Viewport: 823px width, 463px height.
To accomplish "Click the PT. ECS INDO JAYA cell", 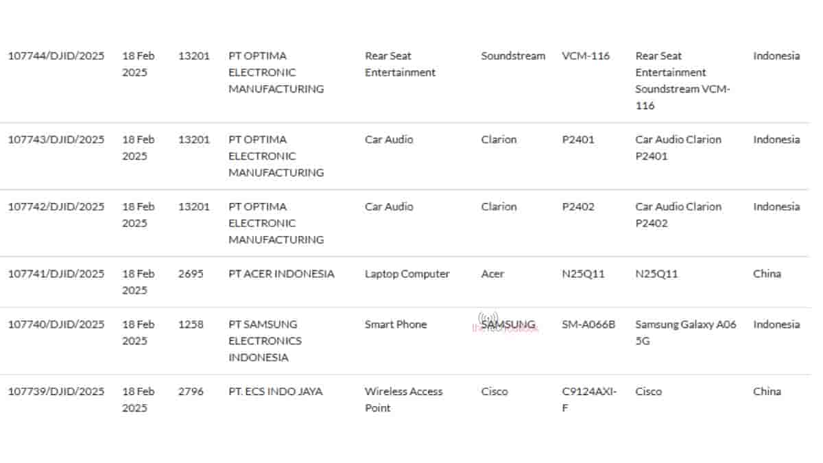I will [275, 392].
